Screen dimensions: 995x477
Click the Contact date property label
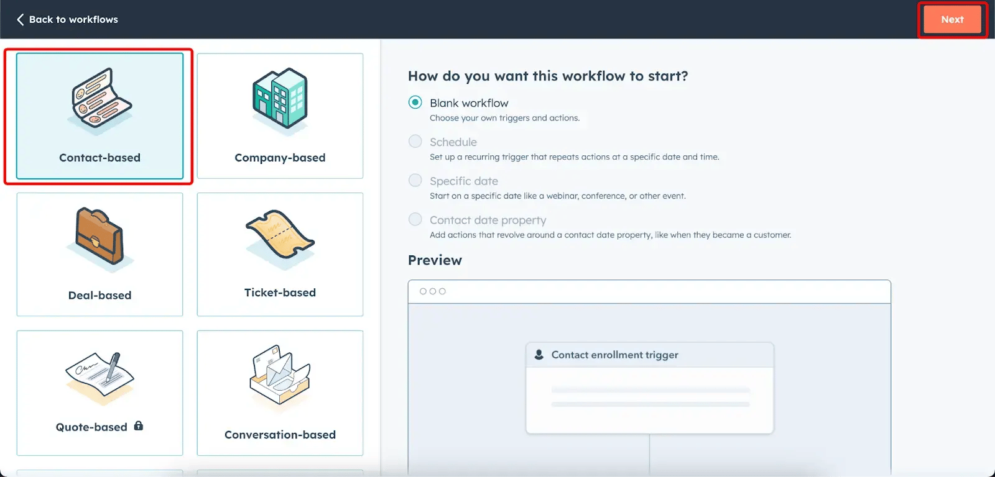(x=488, y=220)
